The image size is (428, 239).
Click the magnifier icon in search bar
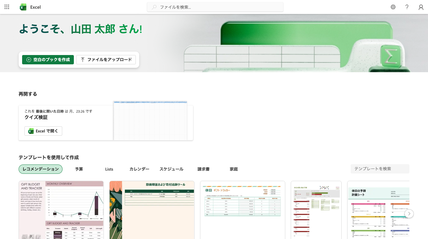[x=154, y=7]
